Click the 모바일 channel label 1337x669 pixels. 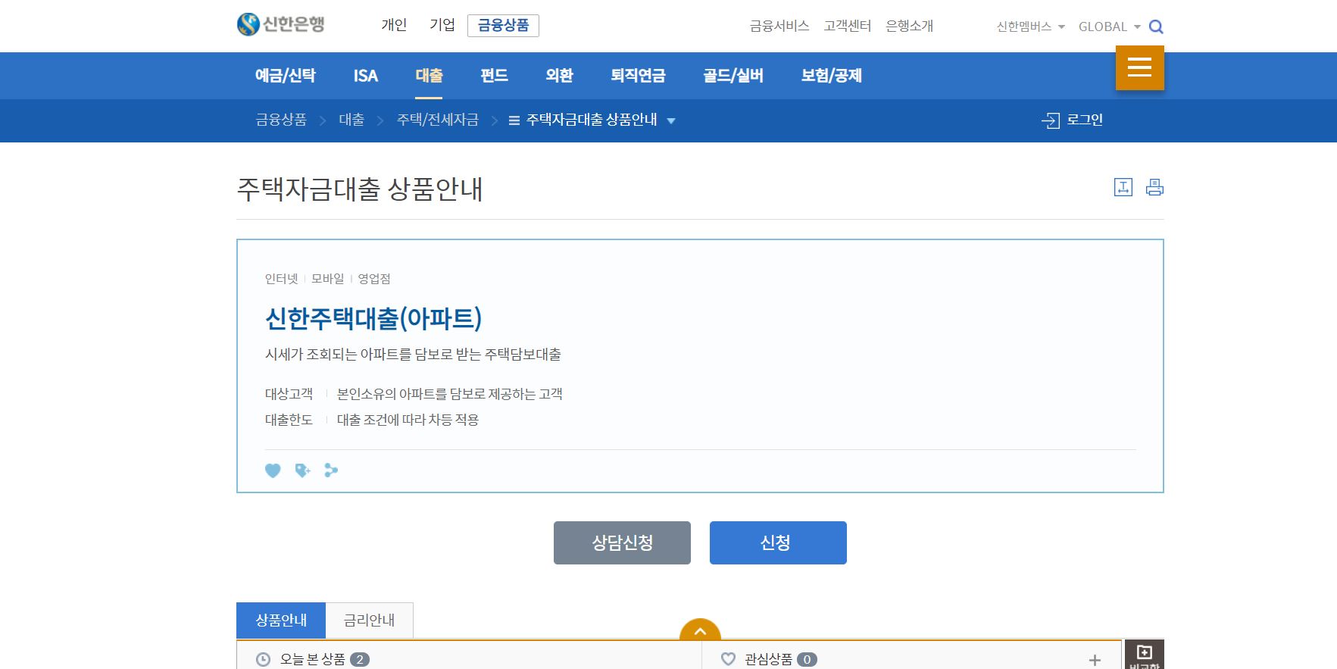tap(328, 279)
